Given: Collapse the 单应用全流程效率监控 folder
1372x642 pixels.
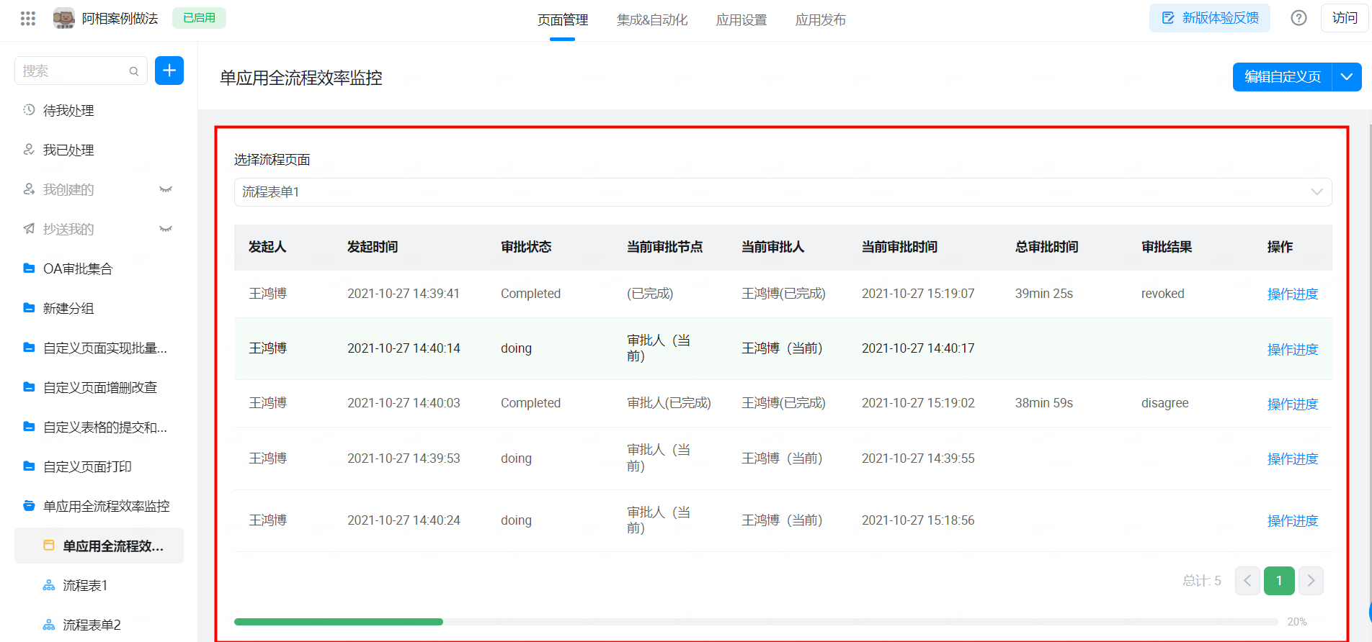Looking at the screenshot, I should tap(29, 506).
